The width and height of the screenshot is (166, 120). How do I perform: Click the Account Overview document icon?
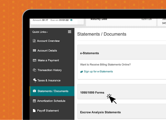34,41
